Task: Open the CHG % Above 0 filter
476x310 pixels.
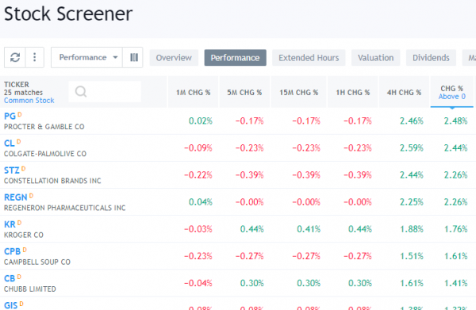Action: [451, 92]
